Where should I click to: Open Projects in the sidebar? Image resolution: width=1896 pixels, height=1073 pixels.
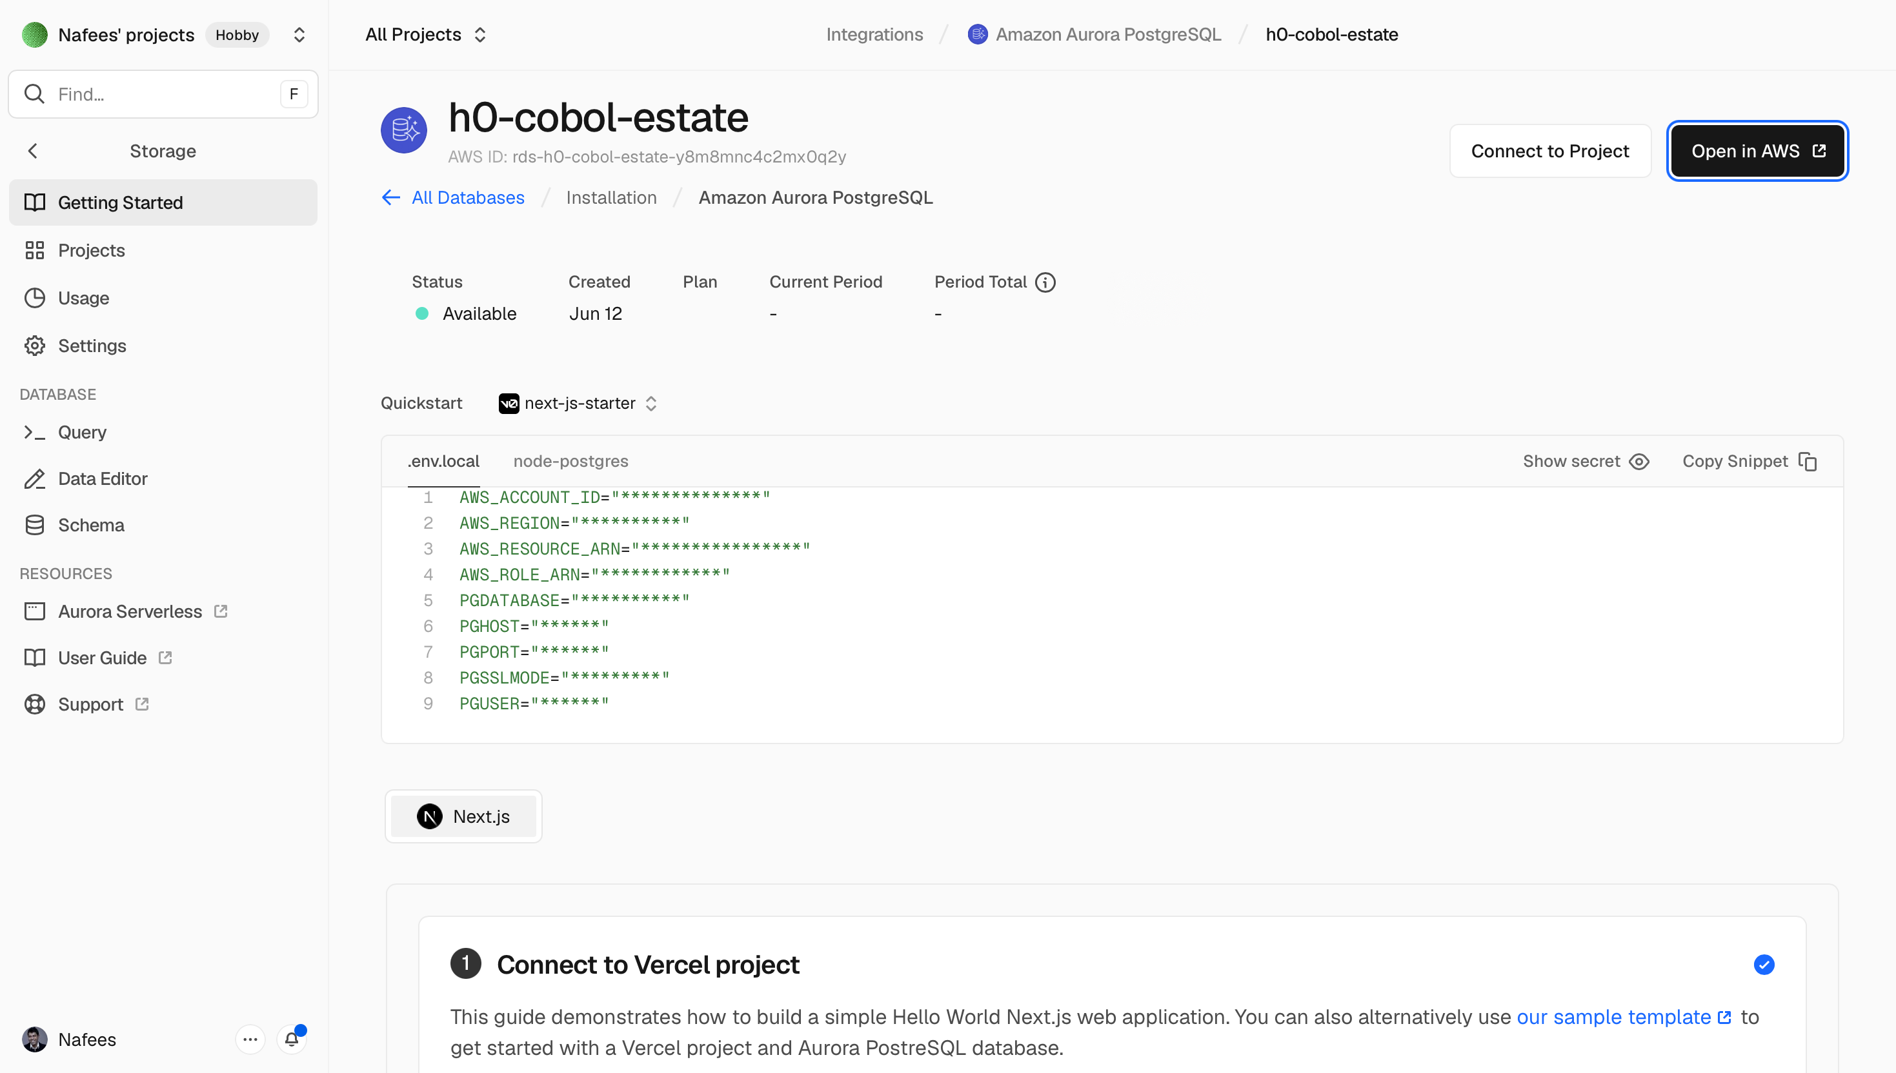click(x=163, y=251)
